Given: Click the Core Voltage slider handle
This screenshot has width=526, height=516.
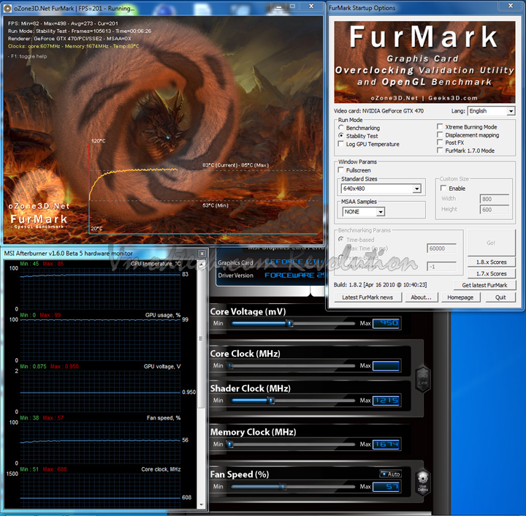Looking at the screenshot, I should (290, 324).
